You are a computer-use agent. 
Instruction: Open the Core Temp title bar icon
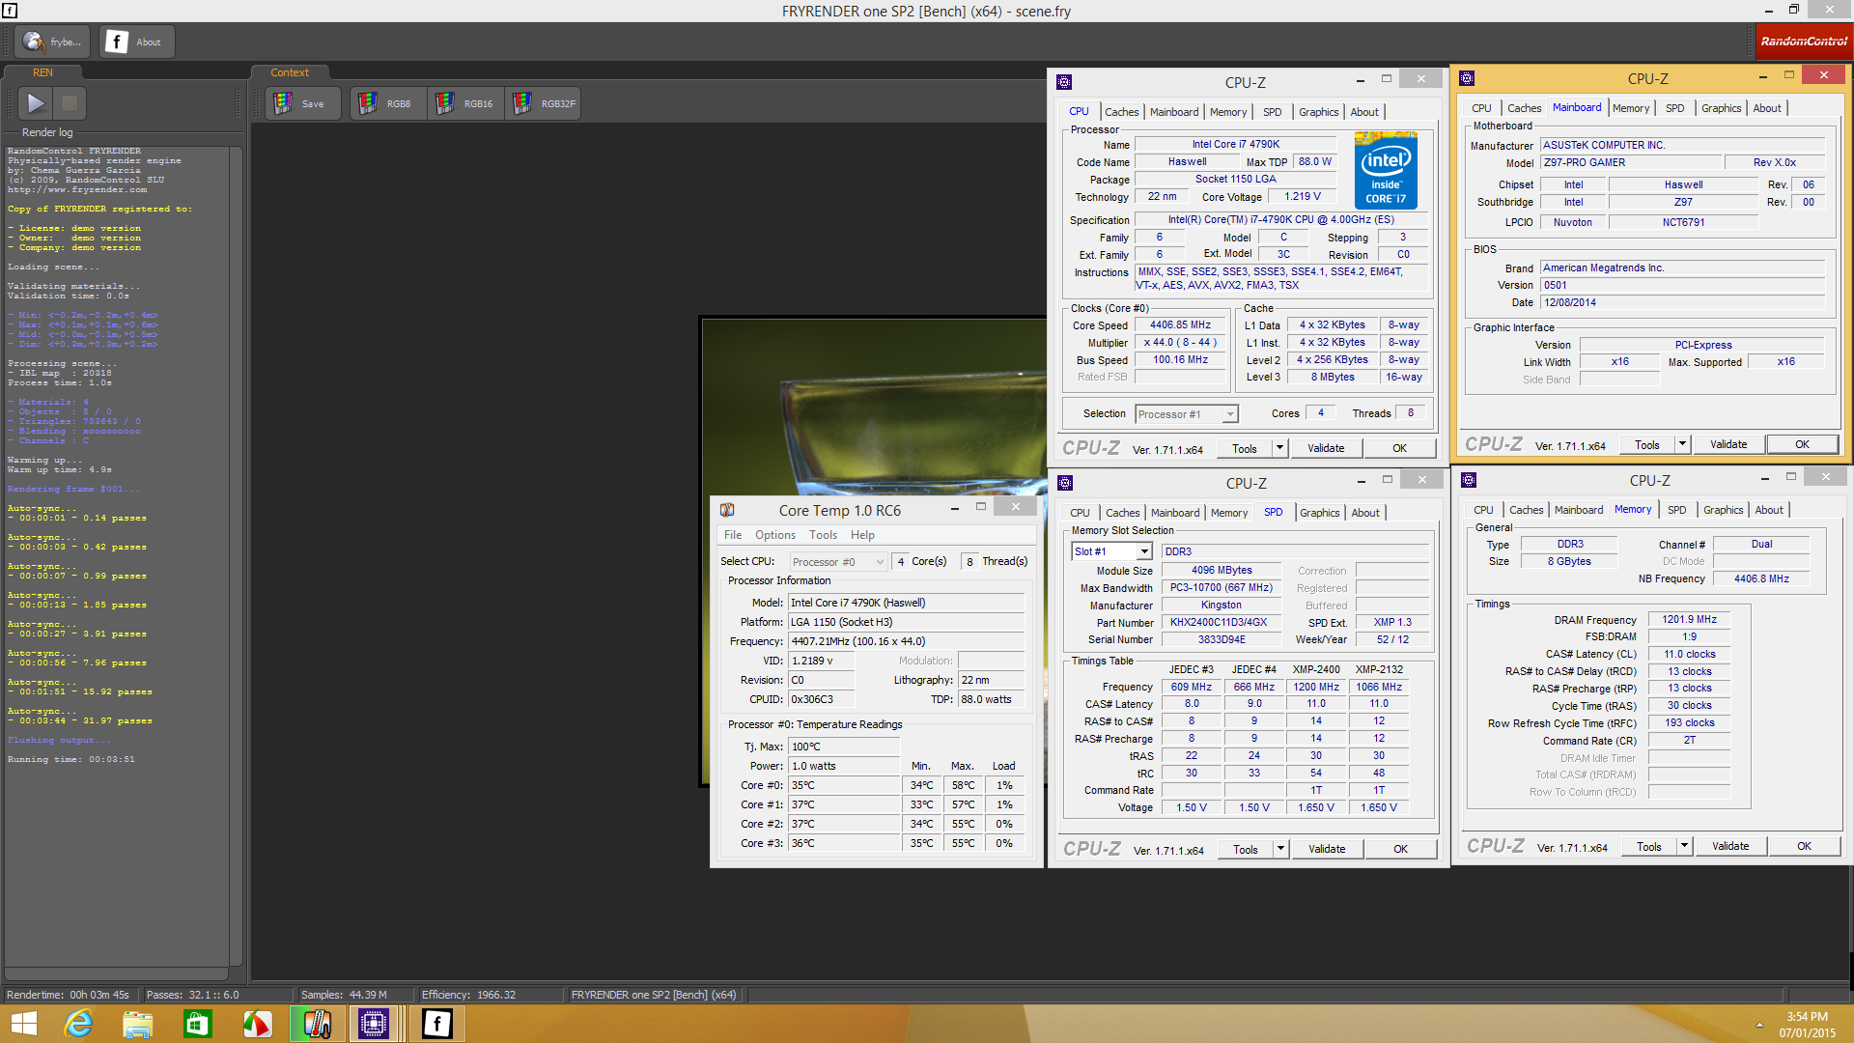tap(727, 510)
